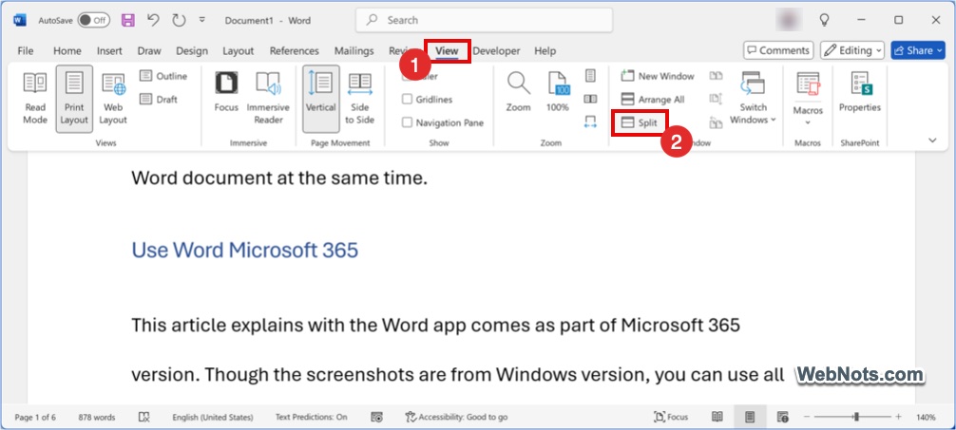
Task: Switch to the Insert tab
Action: [x=109, y=51]
